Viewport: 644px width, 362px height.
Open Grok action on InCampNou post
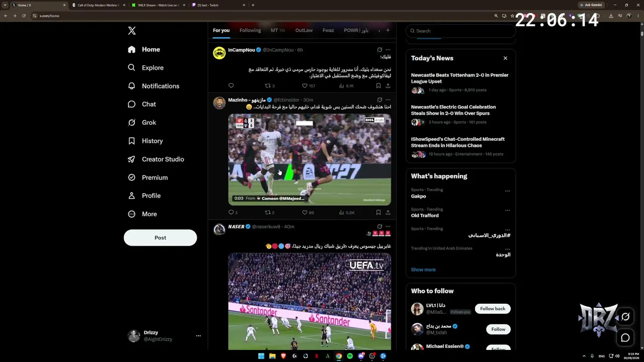(x=379, y=50)
